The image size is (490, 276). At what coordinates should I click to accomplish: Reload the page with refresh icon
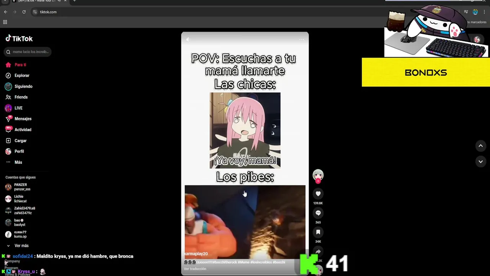pyautogui.click(x=24, y=12)
